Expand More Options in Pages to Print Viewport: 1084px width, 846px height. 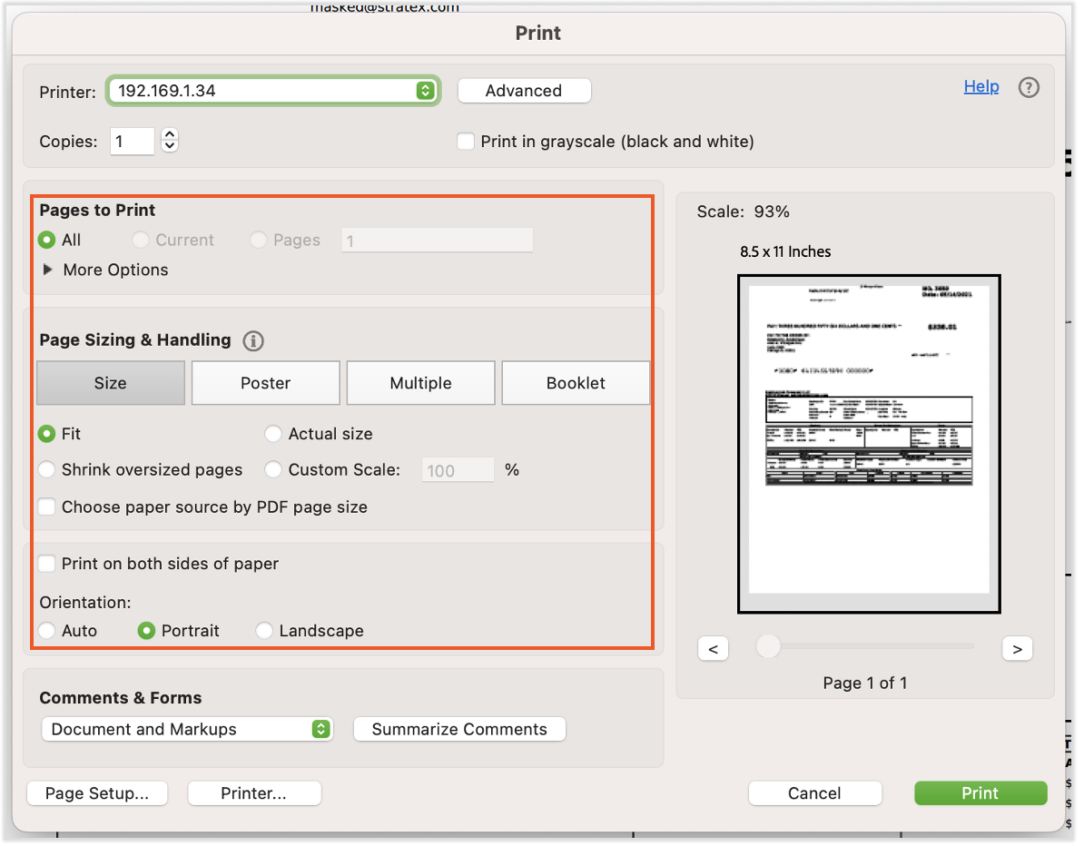coord(47,270)
